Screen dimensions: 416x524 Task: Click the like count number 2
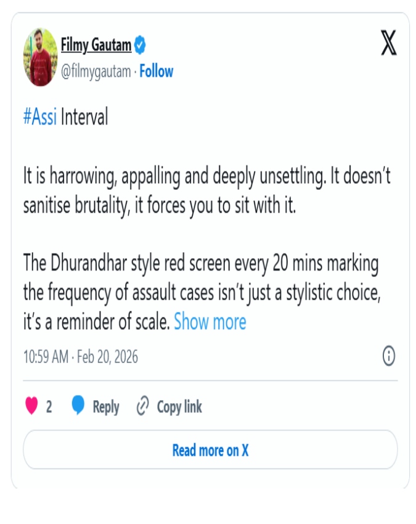(x=49, y=407)
